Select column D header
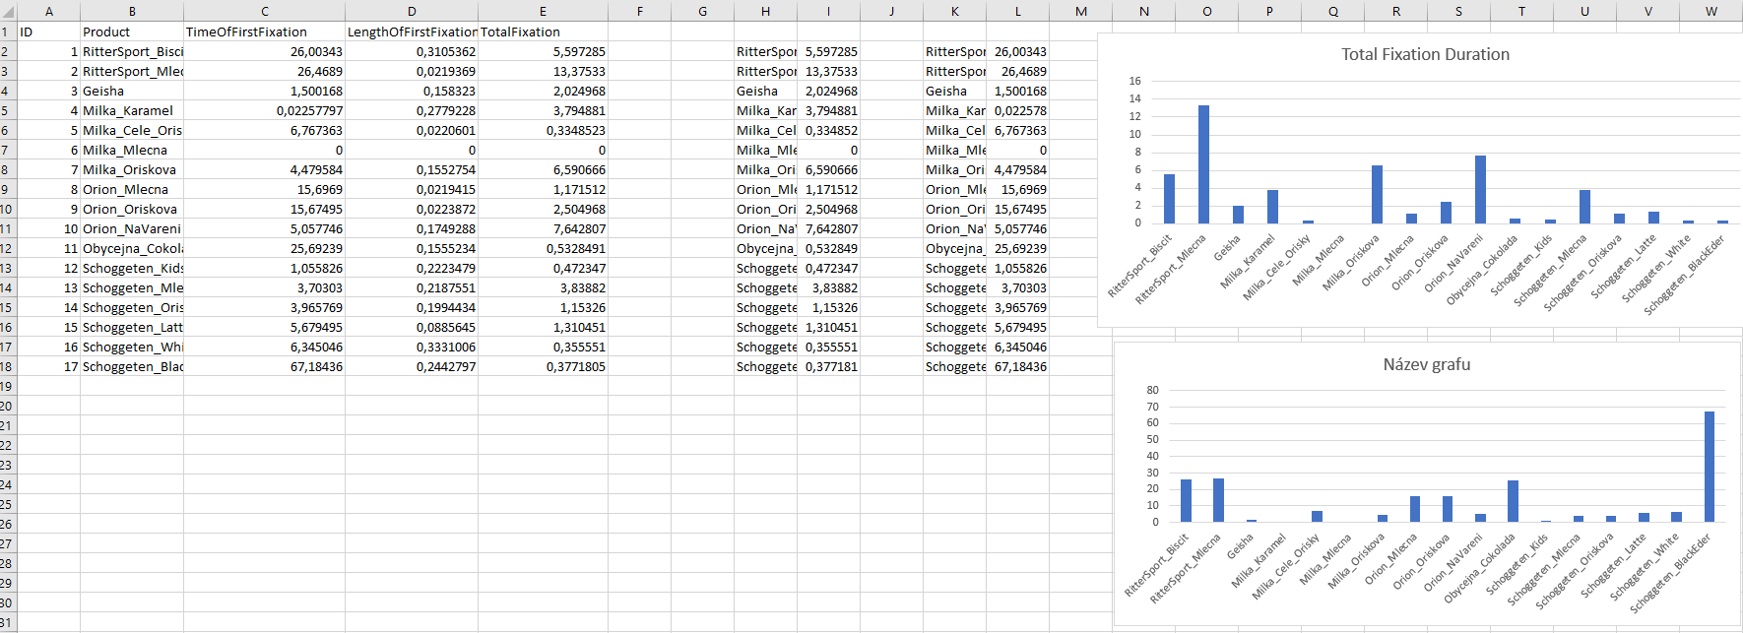This screenshot has height=633, width=1743. 412,11
